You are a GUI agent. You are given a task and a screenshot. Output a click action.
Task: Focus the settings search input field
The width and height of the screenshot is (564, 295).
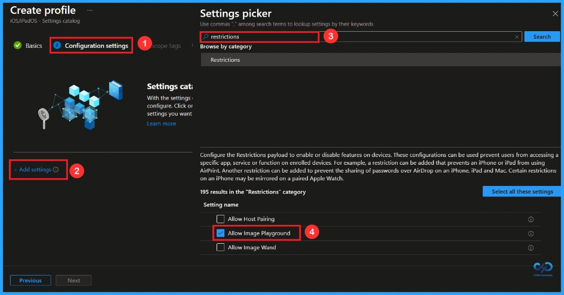point(361,37)
